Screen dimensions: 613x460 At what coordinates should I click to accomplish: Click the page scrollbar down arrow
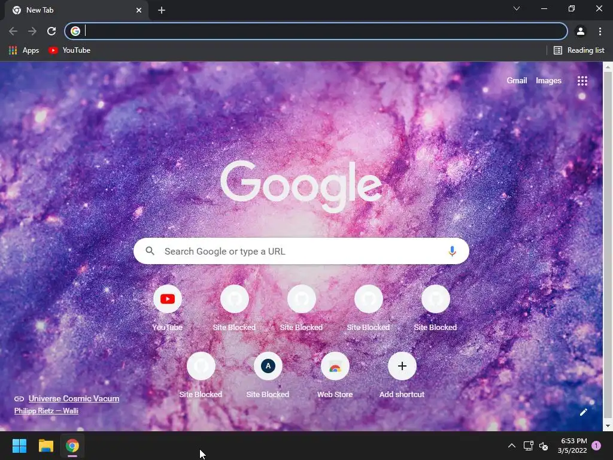tap(608, 426)
